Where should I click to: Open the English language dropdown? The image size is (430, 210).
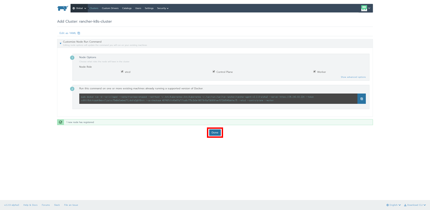pos(394,205)
